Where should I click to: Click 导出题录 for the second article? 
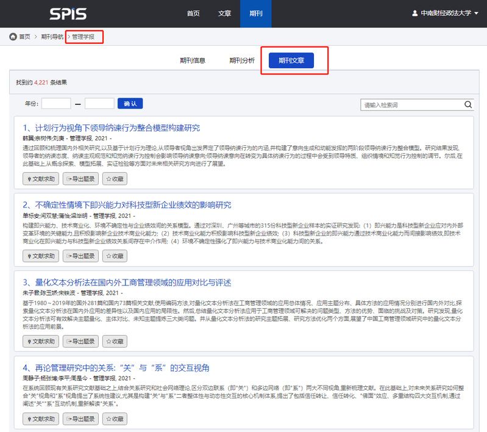81,256
